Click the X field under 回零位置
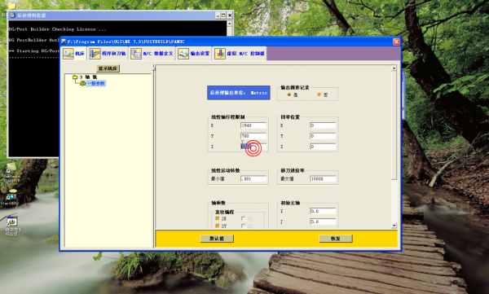This screenshot has height=294, width=489. coord(323,125)
